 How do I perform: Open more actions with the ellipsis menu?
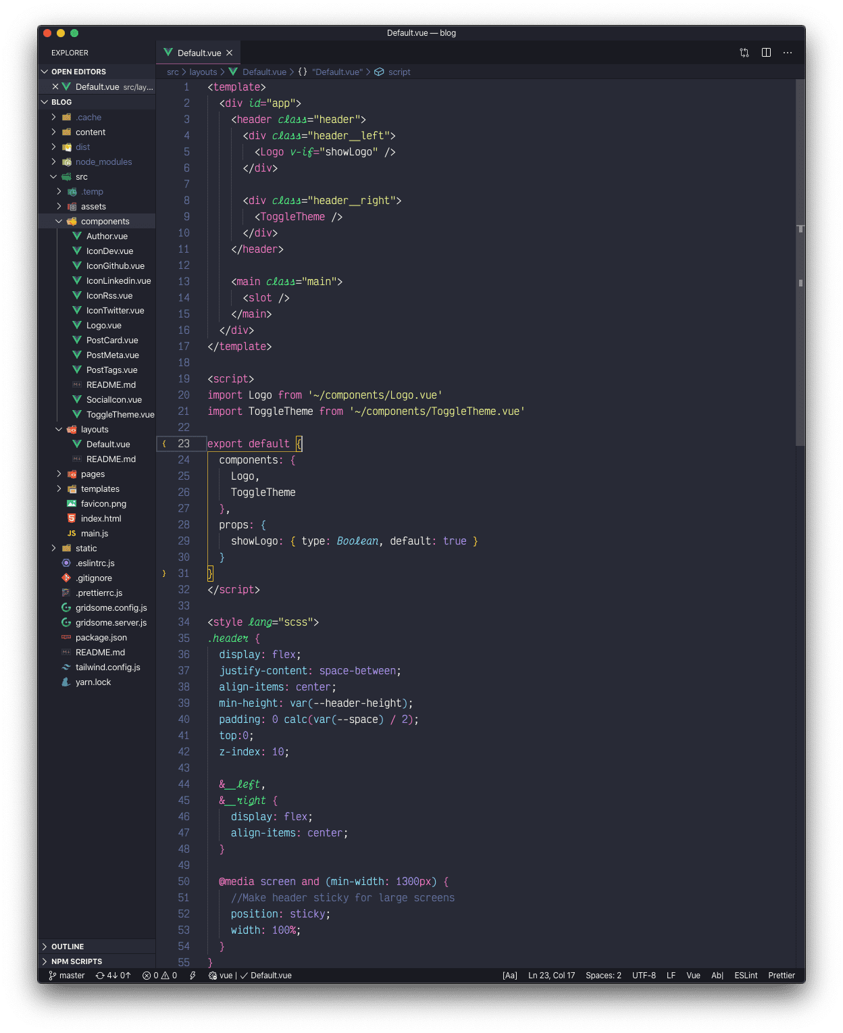[x=787, y=53]
